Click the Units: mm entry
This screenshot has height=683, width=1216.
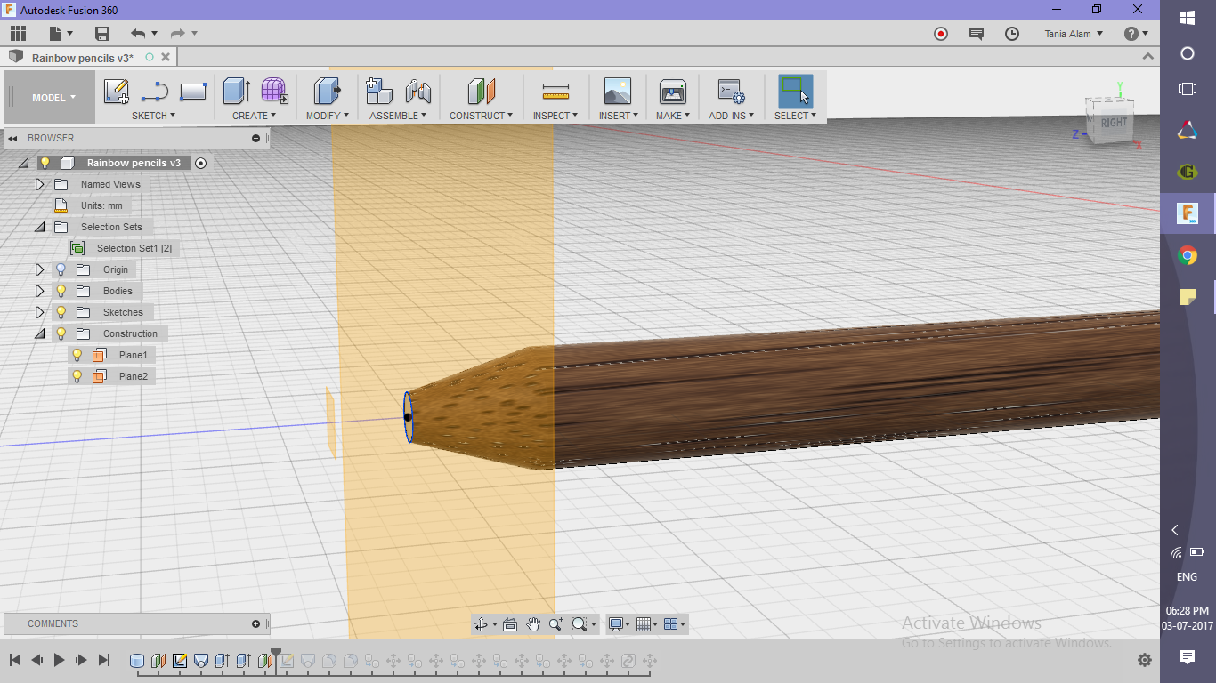(101, 205)
